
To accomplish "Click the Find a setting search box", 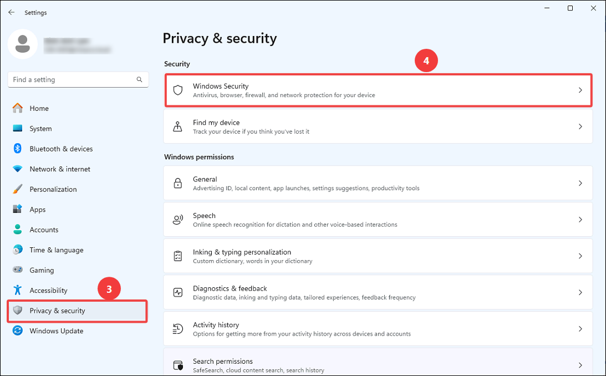I will point(78,80).
